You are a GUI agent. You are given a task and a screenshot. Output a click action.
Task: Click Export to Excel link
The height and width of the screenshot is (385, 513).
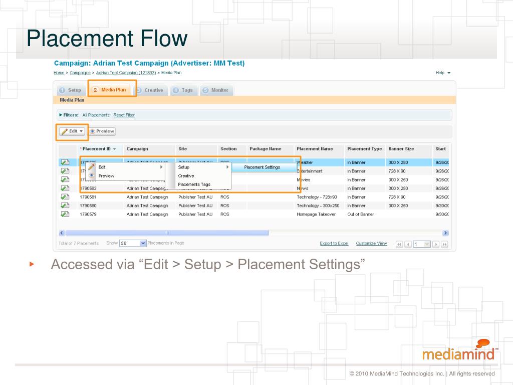[x=334, y=243]
